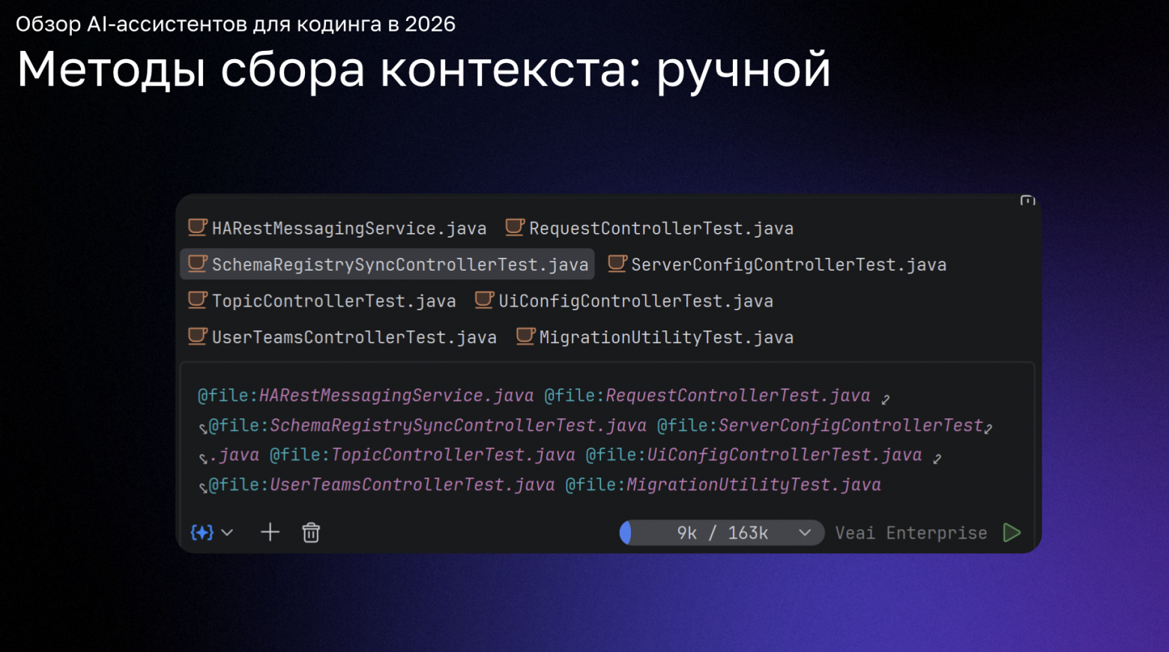This screenshot has width=1169, height=652.
Task: Clear attached context with the trash icon
Action: pyautogui.click(x=311, y=532)
